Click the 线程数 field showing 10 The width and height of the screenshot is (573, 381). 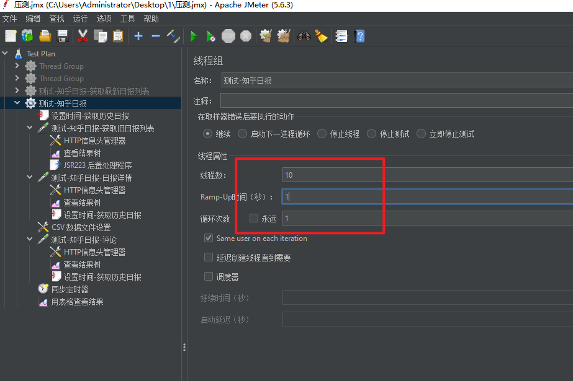[428, 175]
